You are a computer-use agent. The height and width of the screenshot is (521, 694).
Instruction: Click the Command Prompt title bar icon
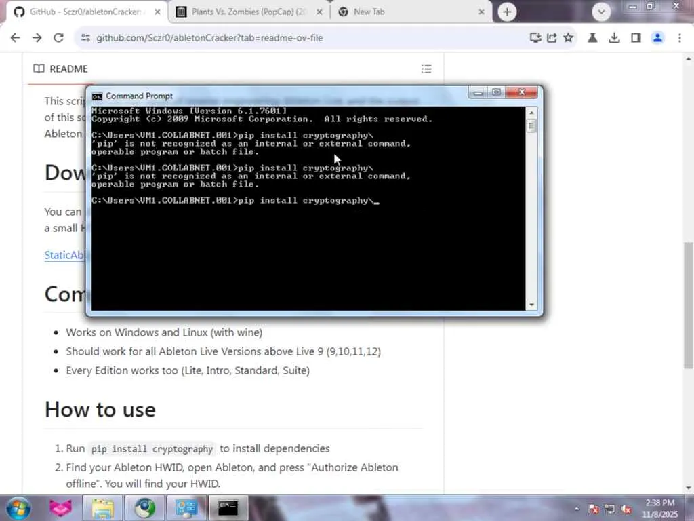(x=97, y=96)
